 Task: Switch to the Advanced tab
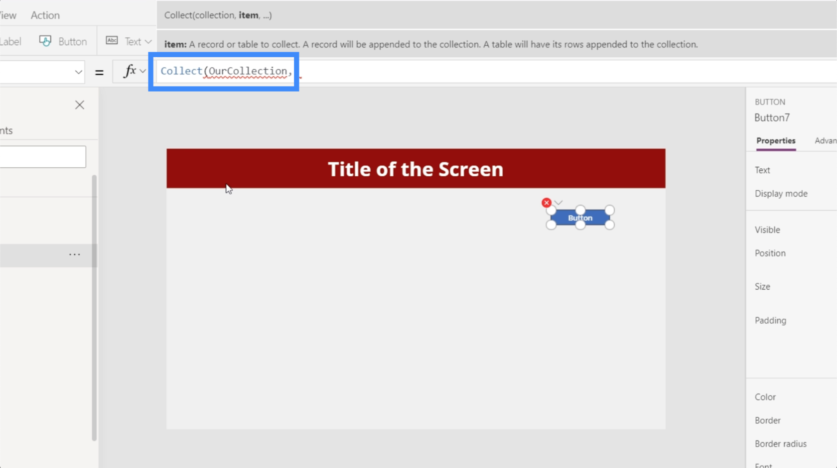[826, 141]
